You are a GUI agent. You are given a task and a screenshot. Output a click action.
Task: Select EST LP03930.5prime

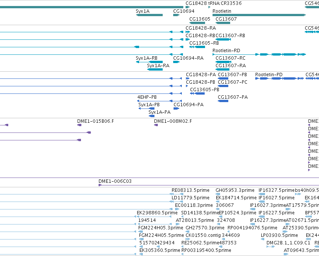(x=279, y=235)
